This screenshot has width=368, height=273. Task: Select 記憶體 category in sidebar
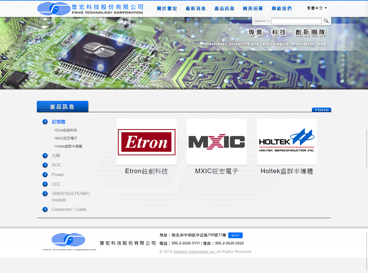(x=59, y=122)
